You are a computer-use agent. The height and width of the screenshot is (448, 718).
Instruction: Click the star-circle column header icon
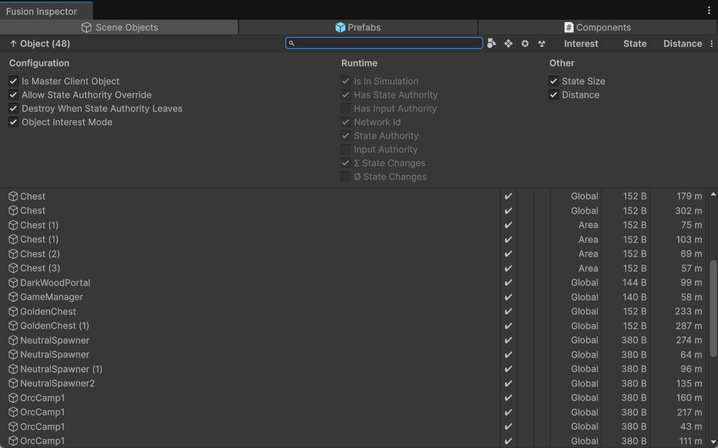click(x=525, y=43)
